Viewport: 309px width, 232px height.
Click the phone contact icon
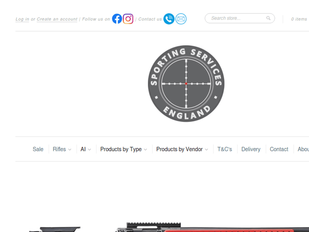click(169, 19)
